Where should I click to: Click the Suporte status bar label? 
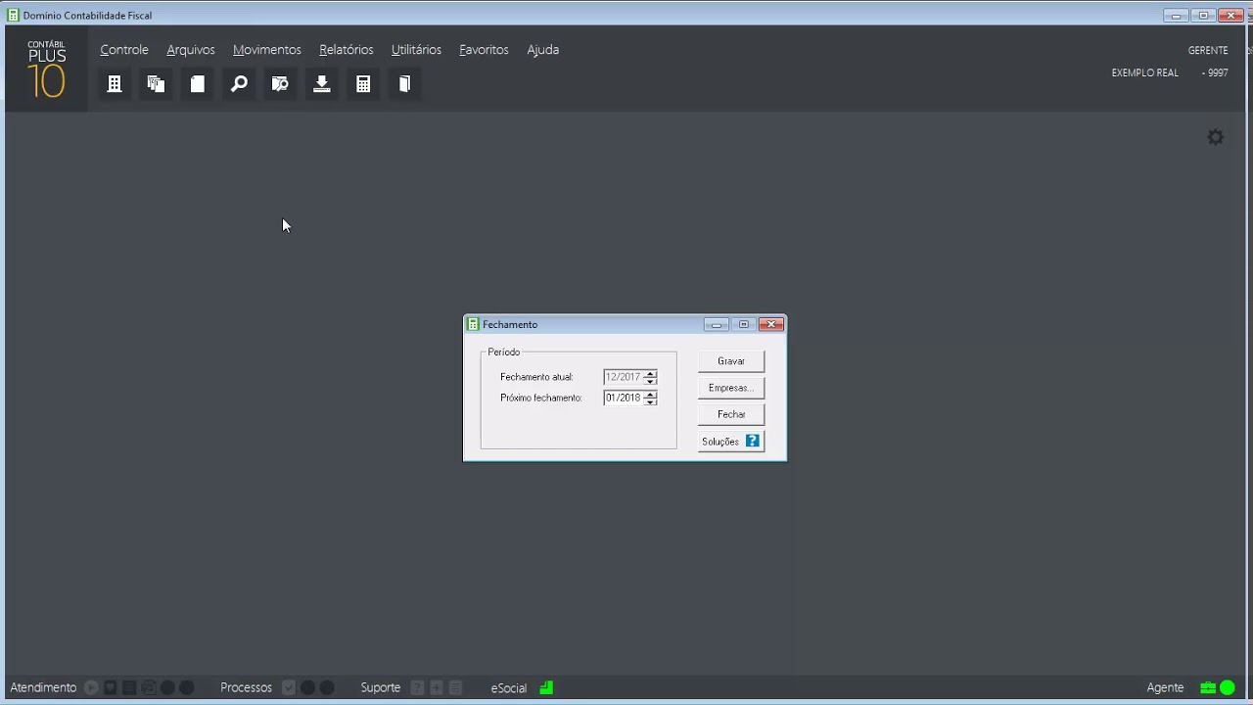coord(381,687)
